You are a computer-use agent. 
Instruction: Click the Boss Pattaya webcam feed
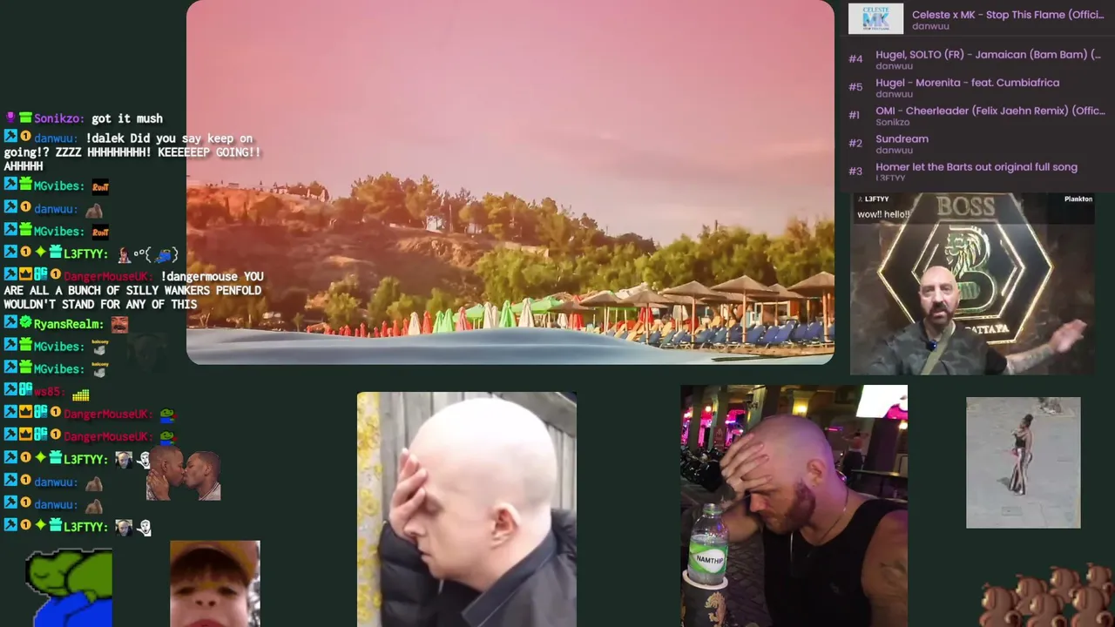tap(971, 284)
